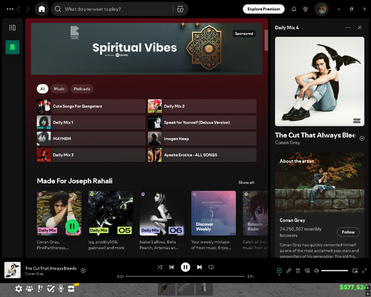Skip to the next track
The image size is (371, 297).
(200, 267)
